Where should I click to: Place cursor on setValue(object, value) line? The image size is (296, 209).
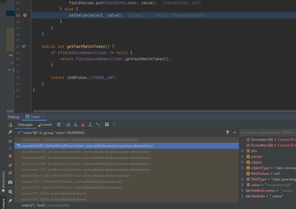[x=96, y=15]
